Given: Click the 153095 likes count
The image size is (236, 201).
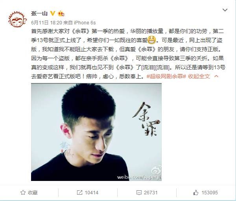Looking at the screenshot, I should coord(210,193).
